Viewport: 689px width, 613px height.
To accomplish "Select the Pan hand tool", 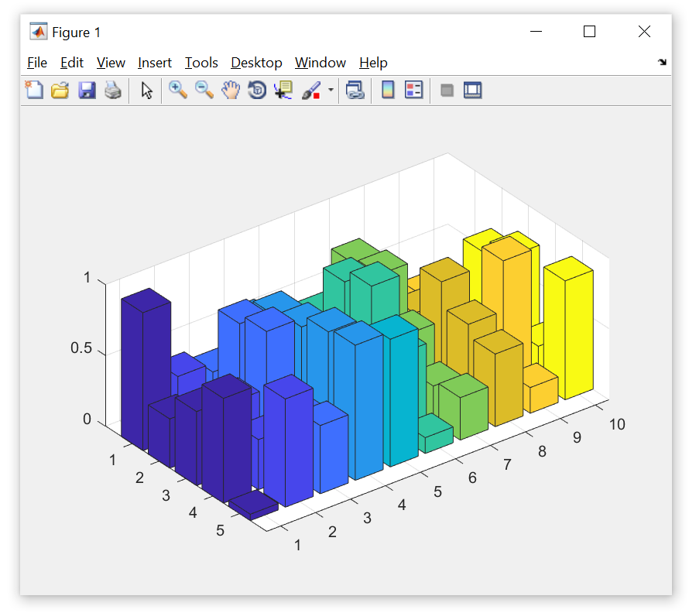I will point(231,90).
